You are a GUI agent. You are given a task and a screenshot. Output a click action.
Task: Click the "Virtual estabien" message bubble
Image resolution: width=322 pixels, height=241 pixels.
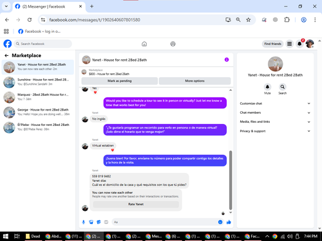(x=103, y=145)
